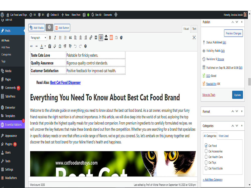Click Paste as text icon
The width and height of the screenshot is (251, 188).
click(50, 46)
